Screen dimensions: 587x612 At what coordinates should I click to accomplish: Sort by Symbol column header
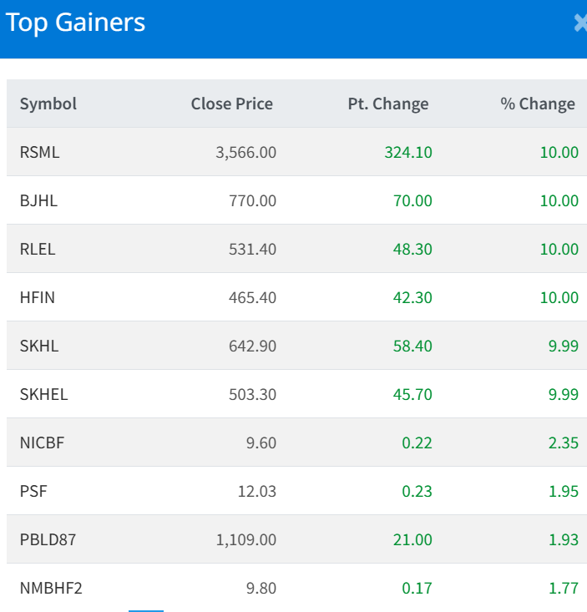48,104
